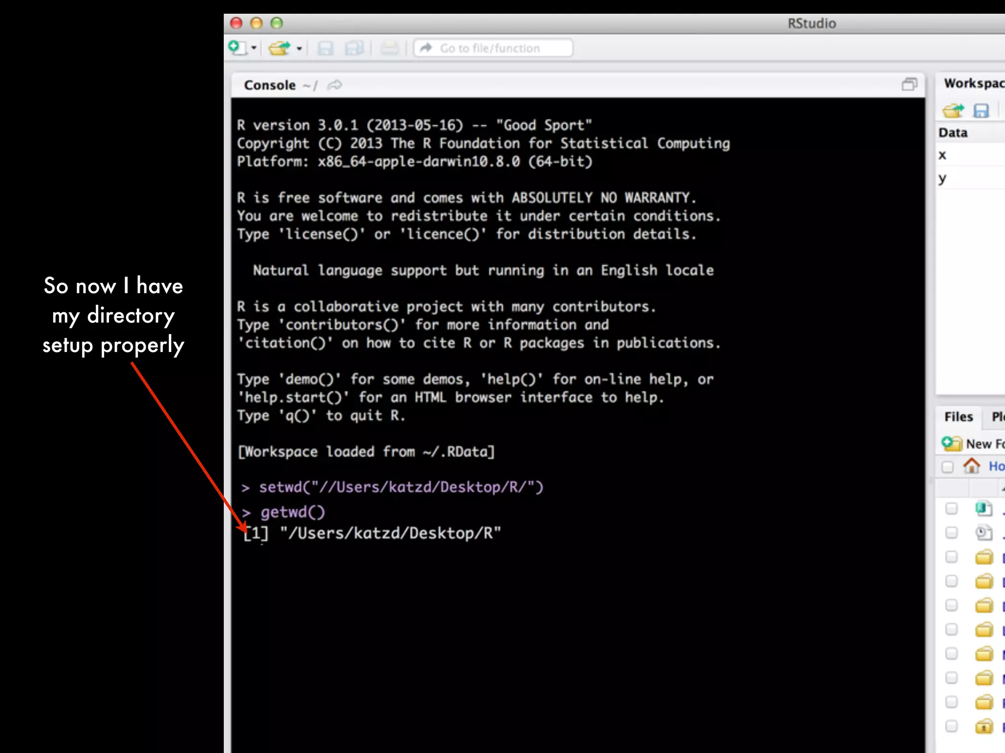
Task: Open the Home directory link
Action: [x=996, y=466]
